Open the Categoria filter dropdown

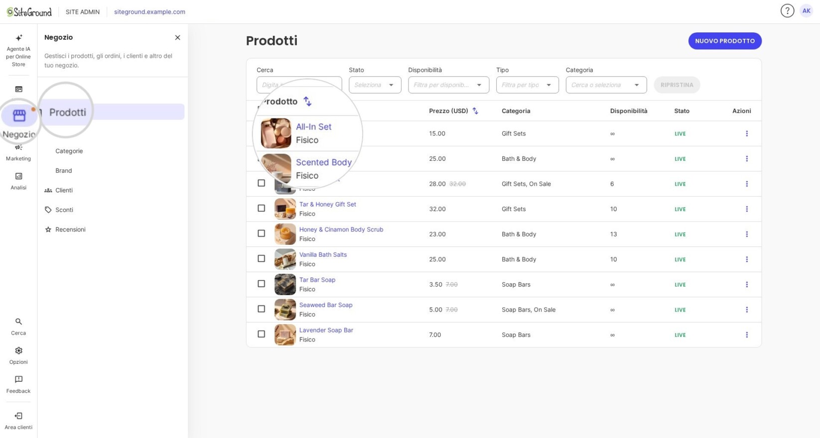pyautogui.click(x=606, y=85)
